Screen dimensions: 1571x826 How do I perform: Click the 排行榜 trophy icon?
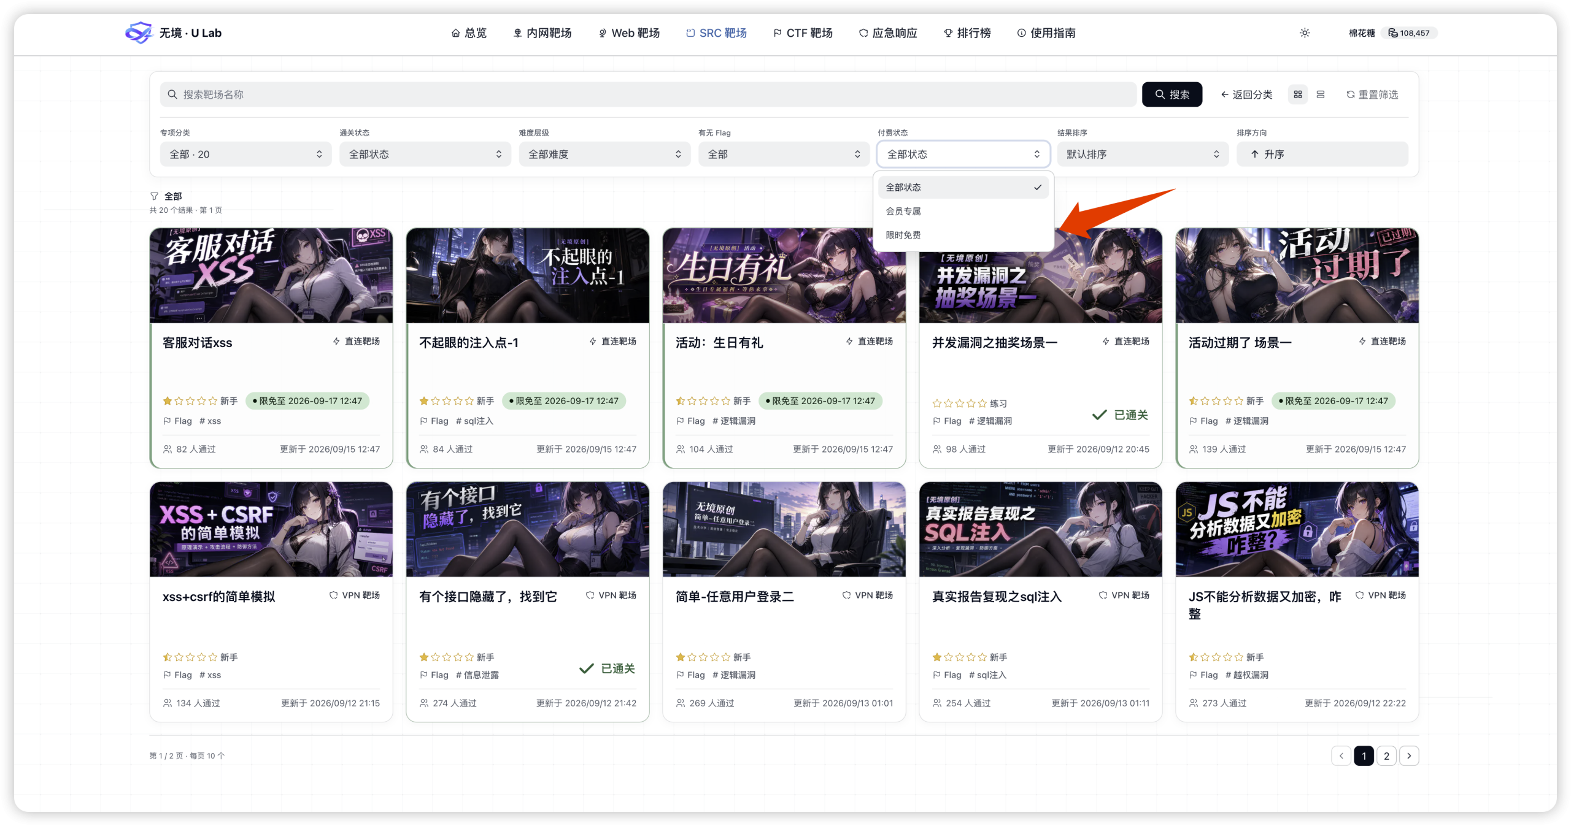(948, 33)
